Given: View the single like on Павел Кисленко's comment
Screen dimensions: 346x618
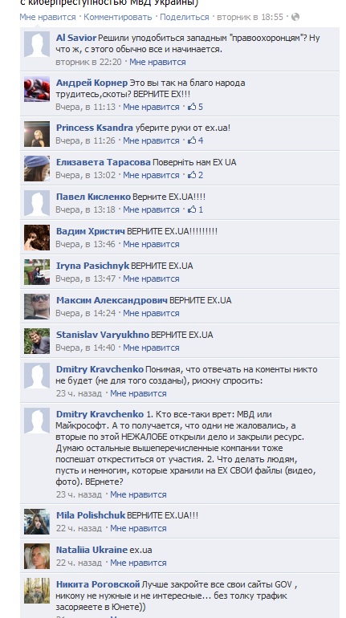Looking at the screenshot, I should pyautogui.click(x=195, y=209).
